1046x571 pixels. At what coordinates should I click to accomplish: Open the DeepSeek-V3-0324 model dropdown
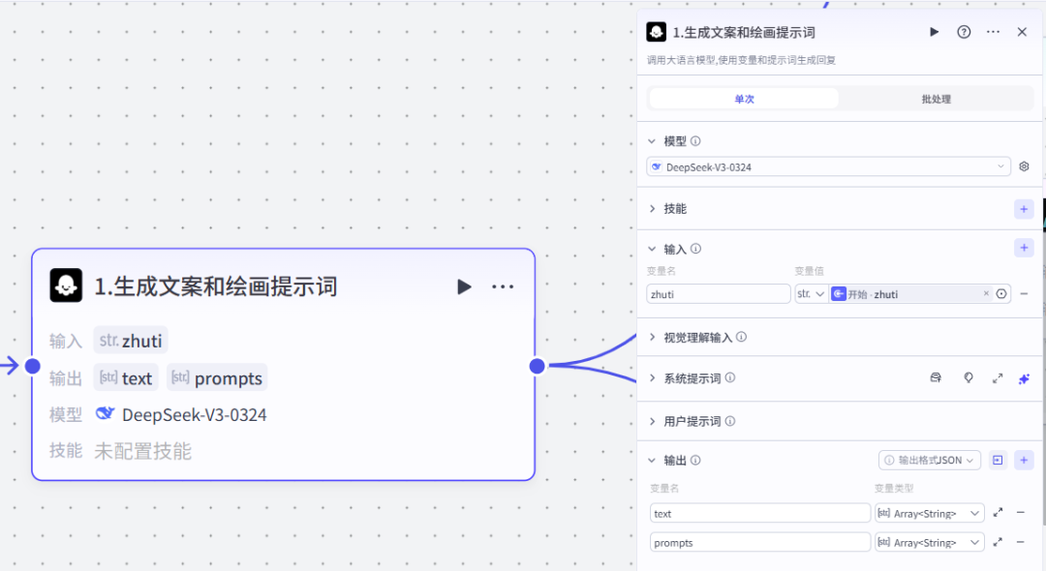click(828, 166)
